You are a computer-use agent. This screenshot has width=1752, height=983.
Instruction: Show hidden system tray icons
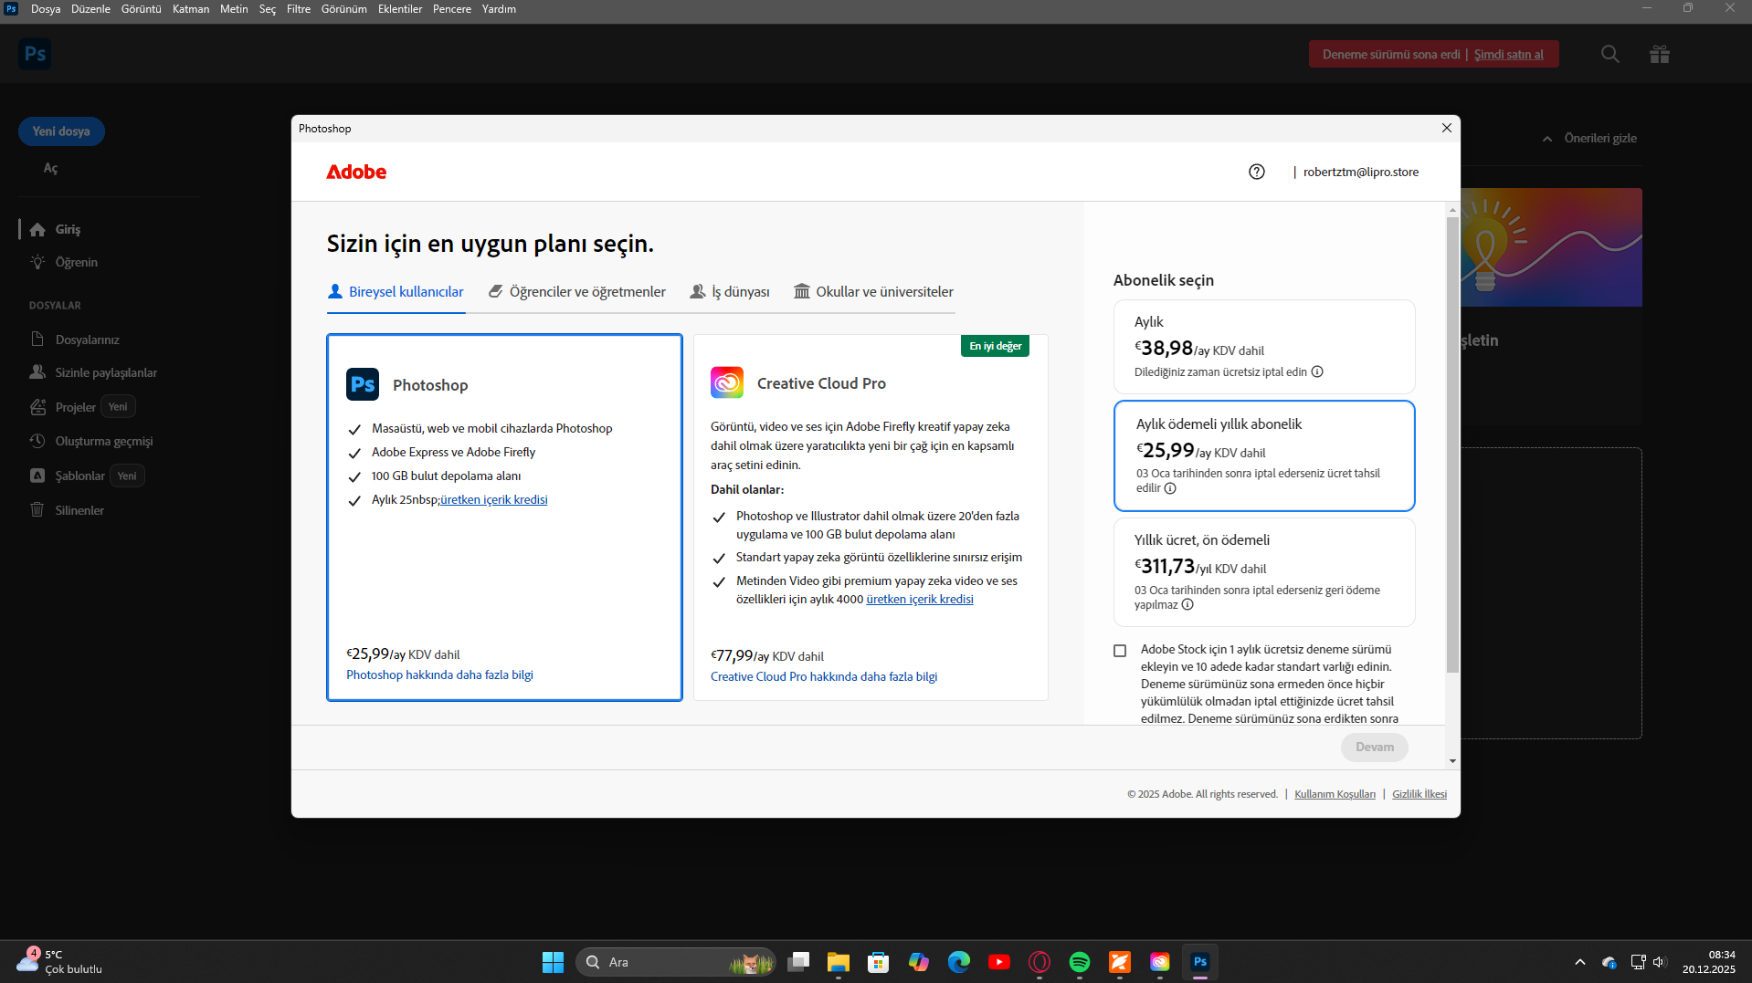click(1579, 962)
